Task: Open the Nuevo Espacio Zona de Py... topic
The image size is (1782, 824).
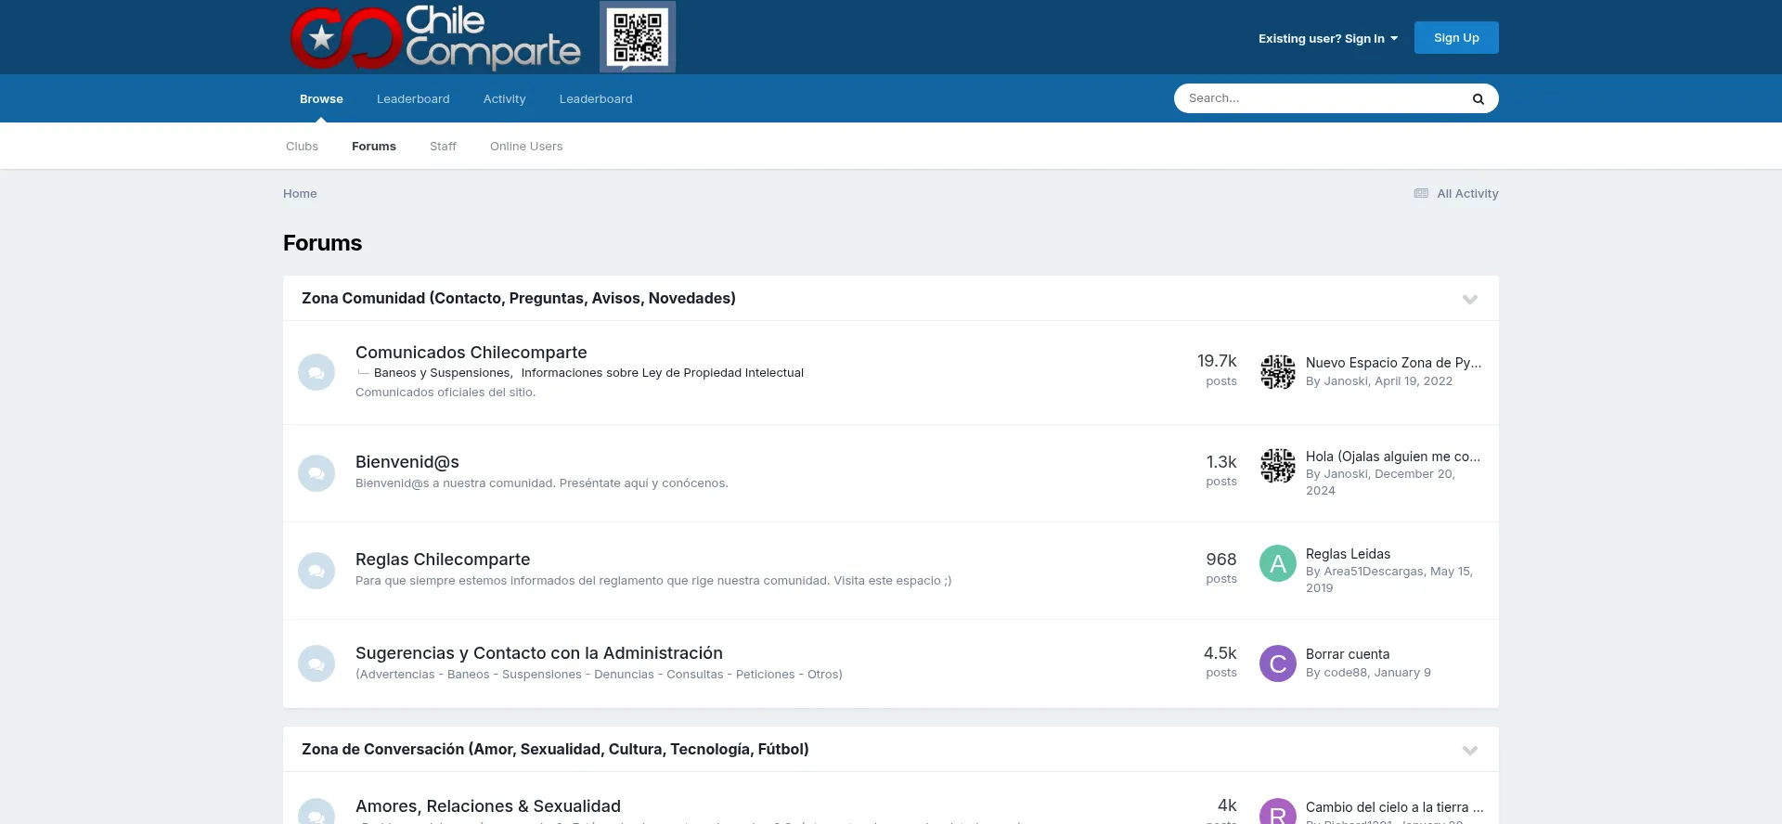Action: tap(1394, 363)
